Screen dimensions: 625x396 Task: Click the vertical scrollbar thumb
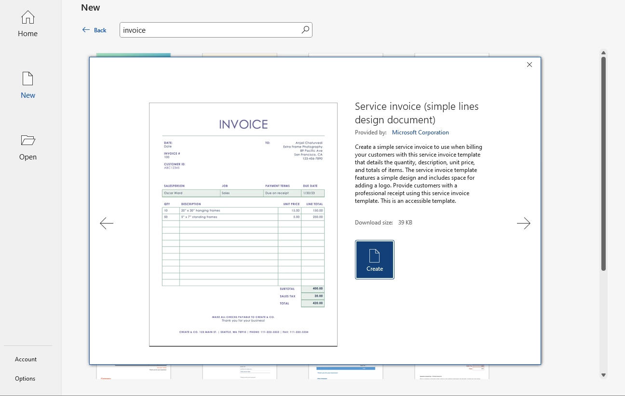603,164
